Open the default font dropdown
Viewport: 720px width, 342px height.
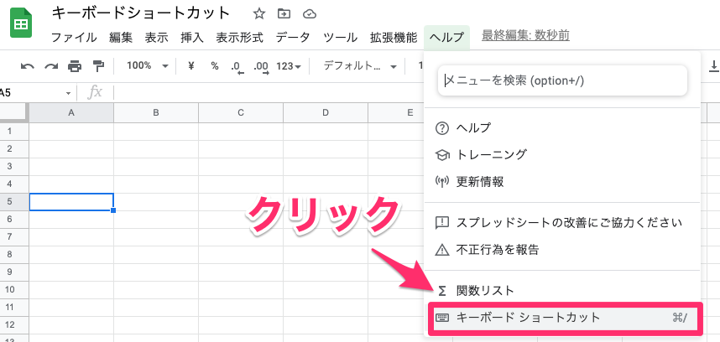(356, 66)
